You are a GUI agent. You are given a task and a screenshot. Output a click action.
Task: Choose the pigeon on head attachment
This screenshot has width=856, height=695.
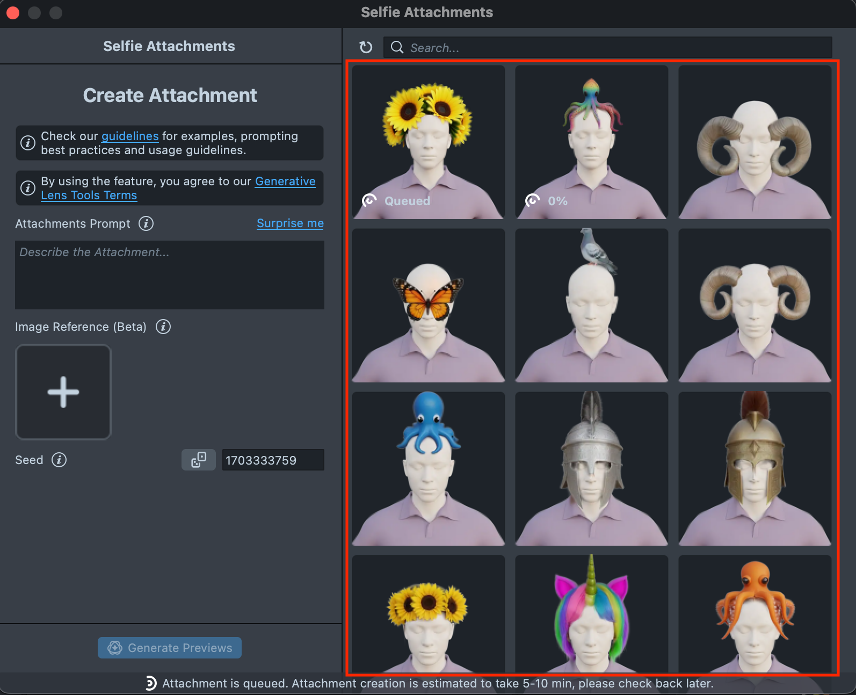point(592,306)
